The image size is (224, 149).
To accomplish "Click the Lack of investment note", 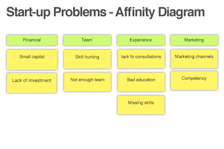I will pos(32,83).
